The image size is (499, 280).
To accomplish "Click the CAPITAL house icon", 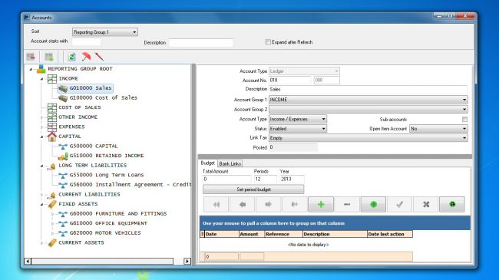I will pos(52,137).
